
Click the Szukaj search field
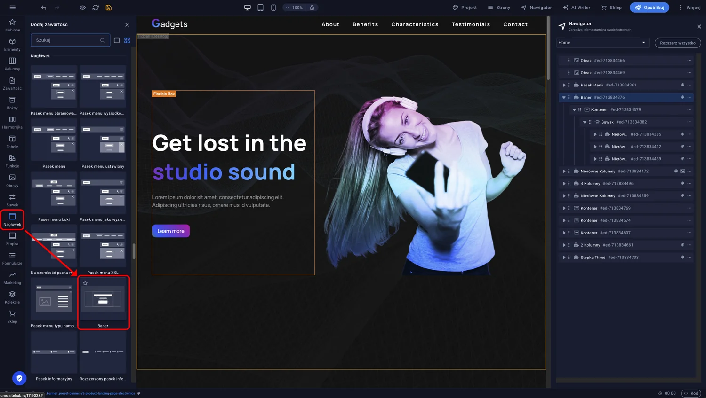[66, 40]
